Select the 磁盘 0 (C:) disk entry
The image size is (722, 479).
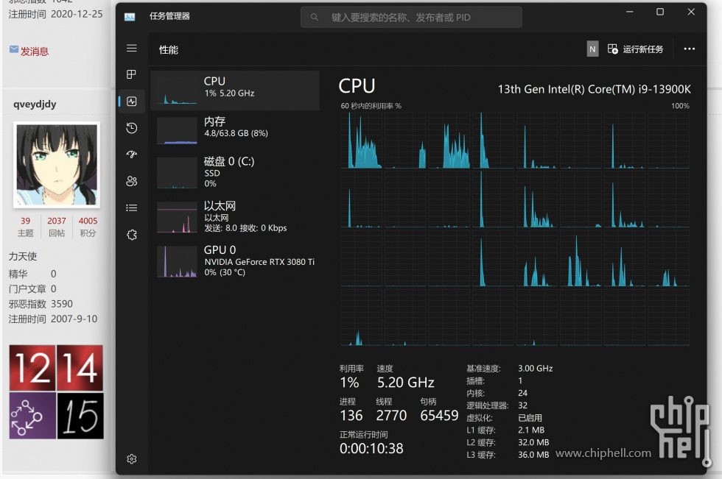coord(235,172)
